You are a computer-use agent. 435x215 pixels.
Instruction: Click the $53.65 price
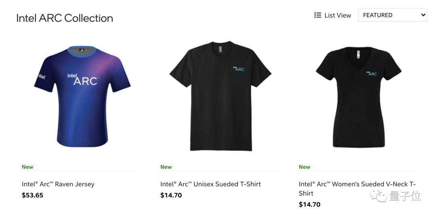32,195
